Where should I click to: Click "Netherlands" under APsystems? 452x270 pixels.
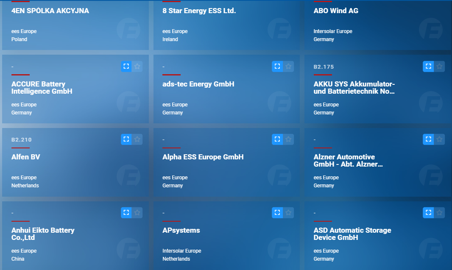pos(176,259)
